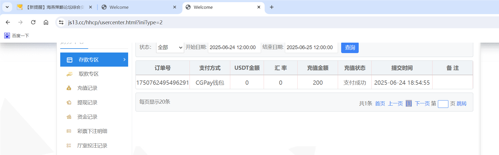This screenshot has width=499, height=155.
Task: Click the 备注 column header
Action: click(453, 68)
